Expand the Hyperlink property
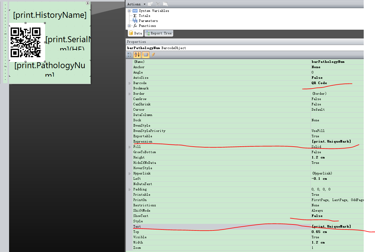The image size is (375, 252). [130, 174]
